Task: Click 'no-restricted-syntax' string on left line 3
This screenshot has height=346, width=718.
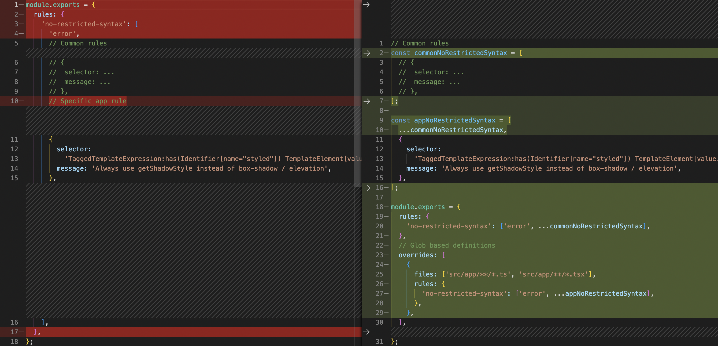Action: point(84,24)
